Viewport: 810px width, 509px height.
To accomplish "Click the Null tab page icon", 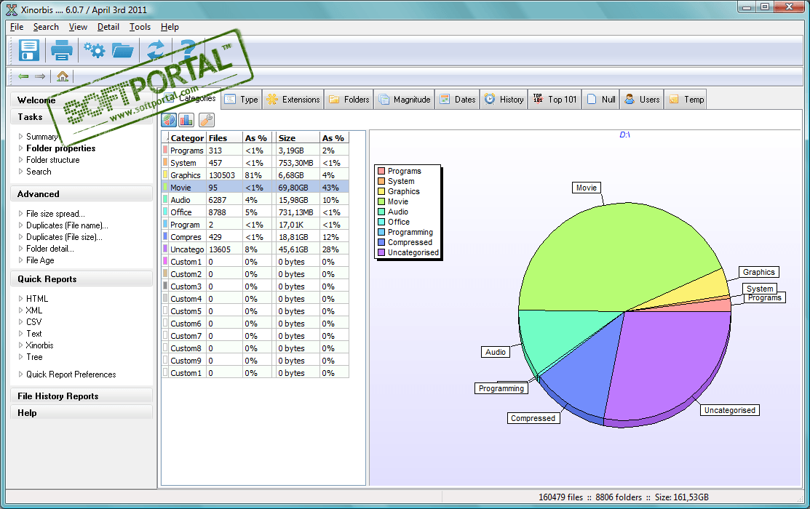I will (592, 99).
